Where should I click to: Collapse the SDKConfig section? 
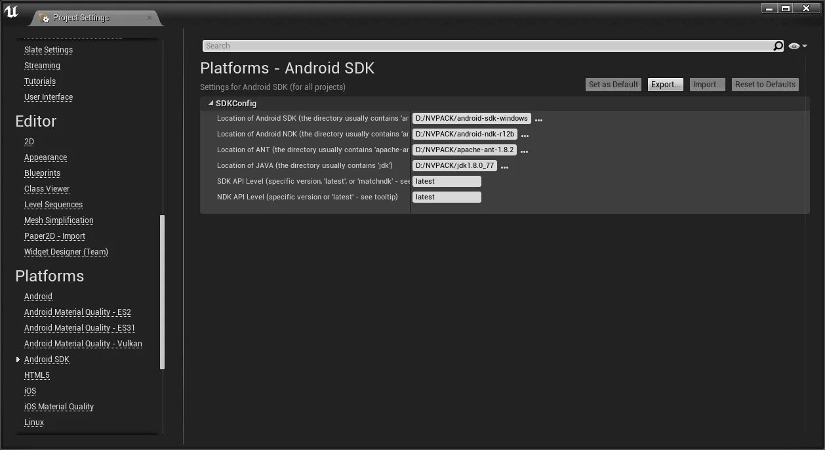tap(211, 103)
